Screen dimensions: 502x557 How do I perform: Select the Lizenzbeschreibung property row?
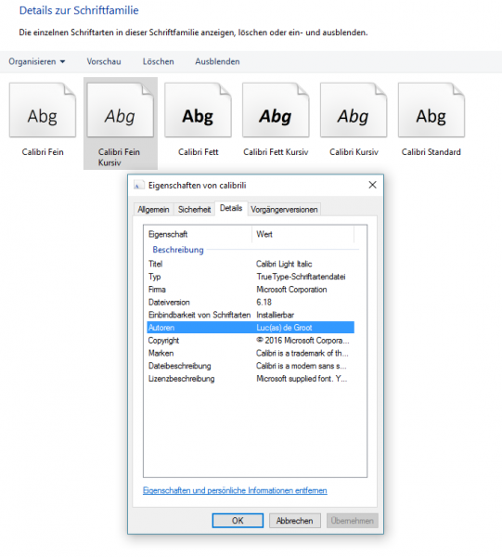tap(251, 379)
